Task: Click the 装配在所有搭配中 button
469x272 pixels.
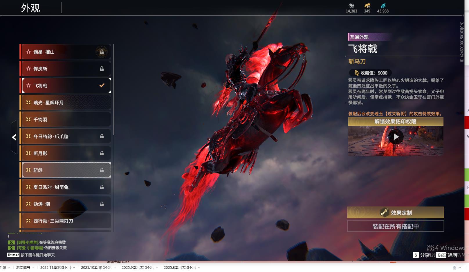Action: point(395,226)
